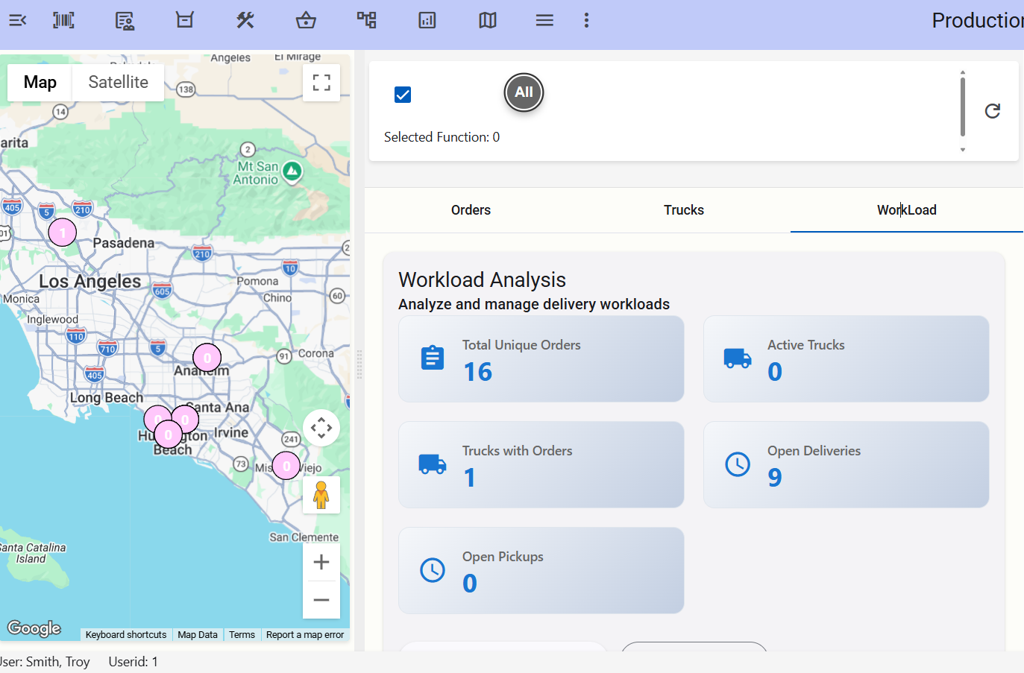Open the barcode scanner tool
Viewport: 1024px width, 673px height.
(x=63, y=20)
